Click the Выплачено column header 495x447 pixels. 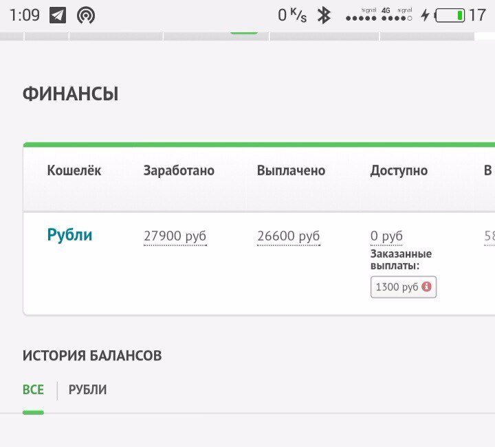(x=291, y=171)
